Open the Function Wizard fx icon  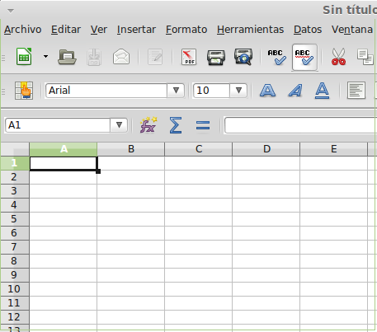(148, 125)
